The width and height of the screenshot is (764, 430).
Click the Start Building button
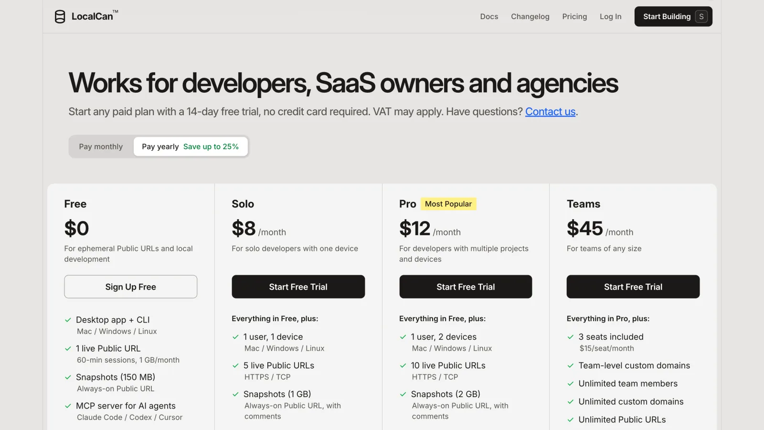click(x=673, y=17)
